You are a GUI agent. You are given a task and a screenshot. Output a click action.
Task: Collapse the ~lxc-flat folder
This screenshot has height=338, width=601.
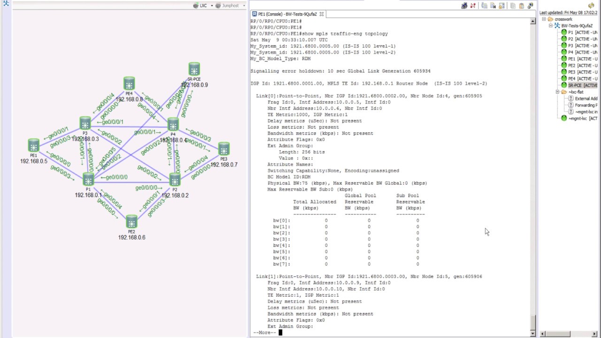[x=557, y=92]
